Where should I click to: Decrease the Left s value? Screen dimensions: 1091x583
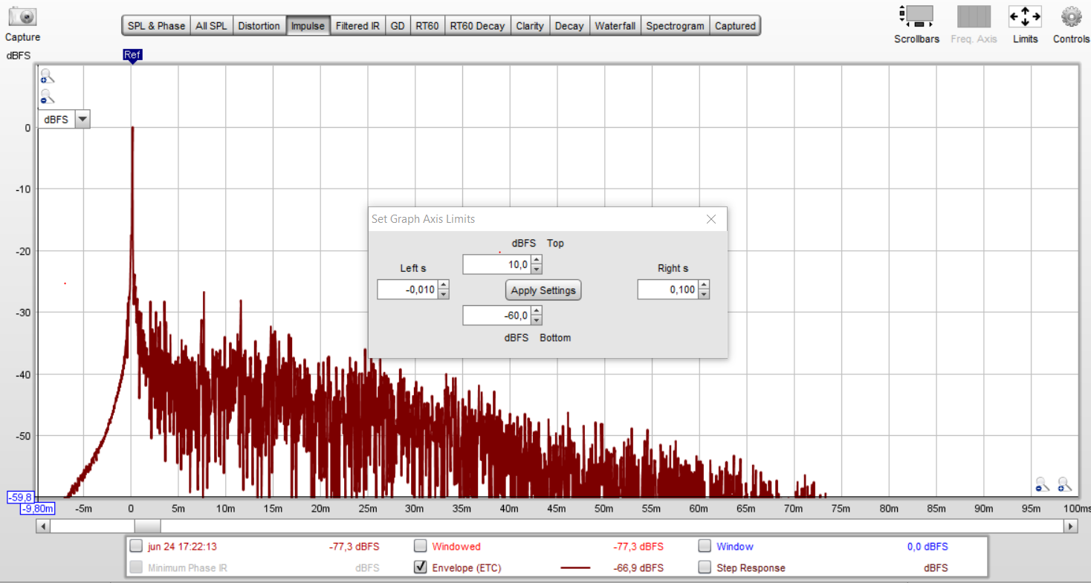click(444, 295)
